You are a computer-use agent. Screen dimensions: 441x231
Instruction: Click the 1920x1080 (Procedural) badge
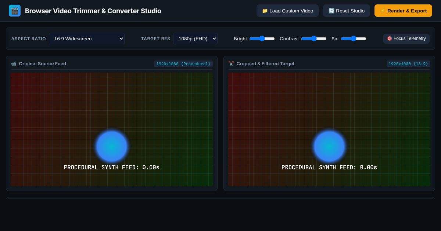pos(183,64)
